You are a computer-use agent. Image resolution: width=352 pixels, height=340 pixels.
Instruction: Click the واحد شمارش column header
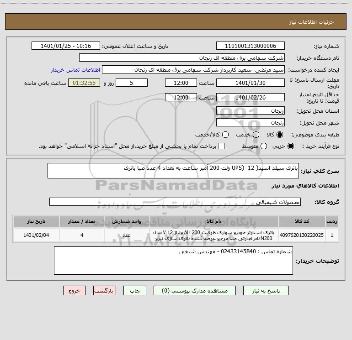(x=127, y=221)
